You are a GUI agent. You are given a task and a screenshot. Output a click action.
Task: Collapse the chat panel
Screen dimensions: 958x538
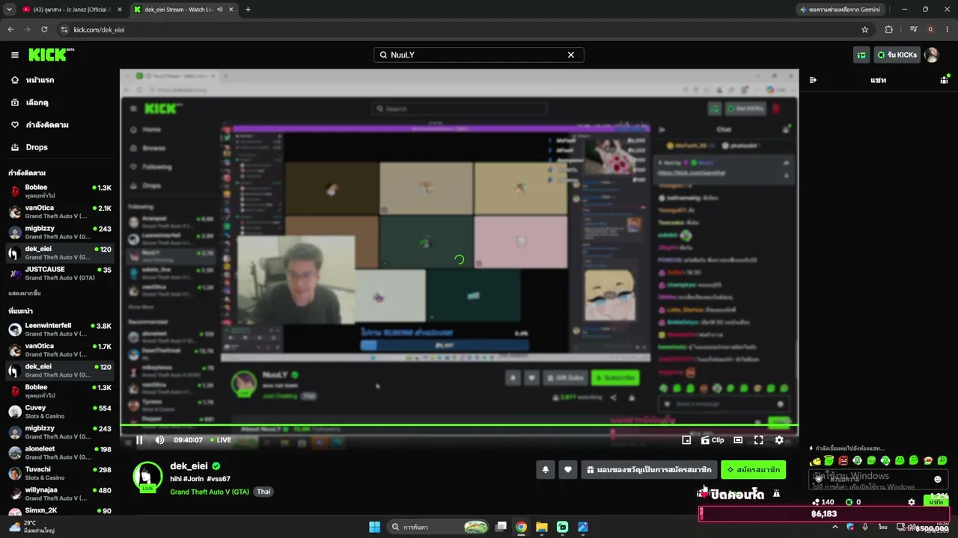[813, 80]
